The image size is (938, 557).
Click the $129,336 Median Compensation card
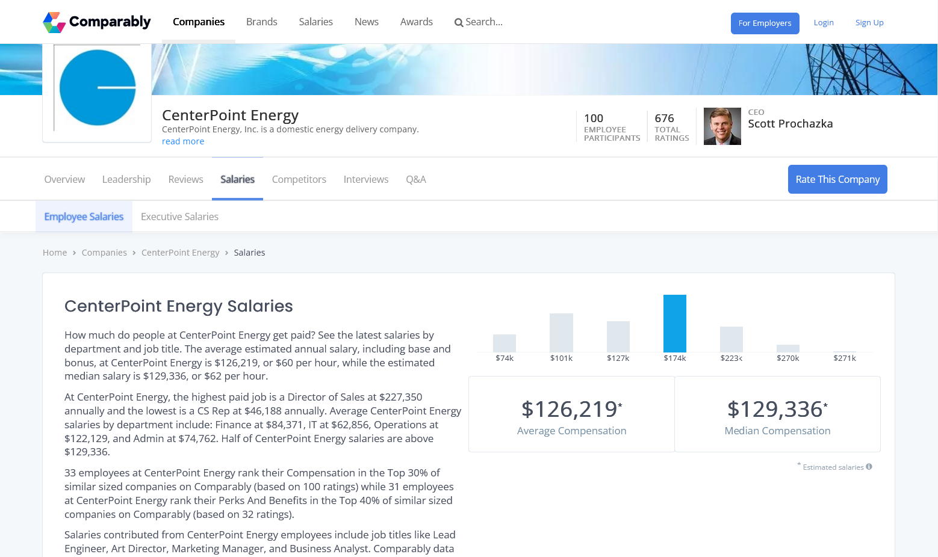coord(778,414)
